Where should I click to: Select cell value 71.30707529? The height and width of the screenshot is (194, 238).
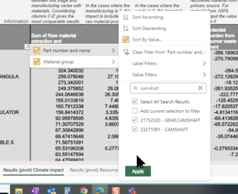[69, 124]
